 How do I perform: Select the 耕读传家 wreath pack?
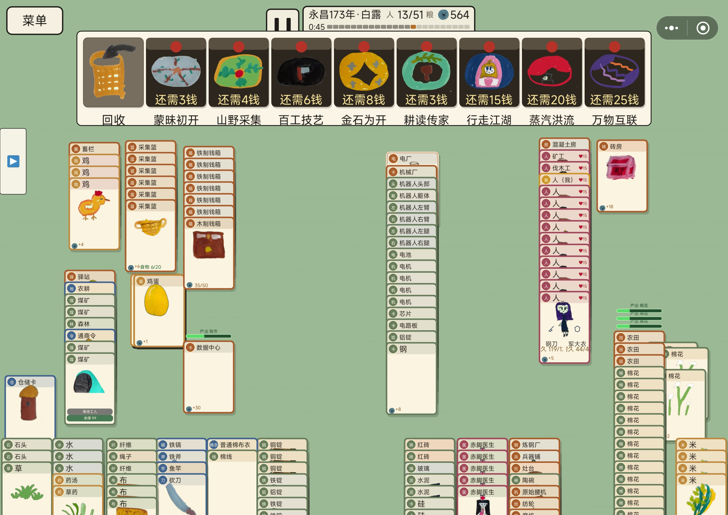pos(427,73)
